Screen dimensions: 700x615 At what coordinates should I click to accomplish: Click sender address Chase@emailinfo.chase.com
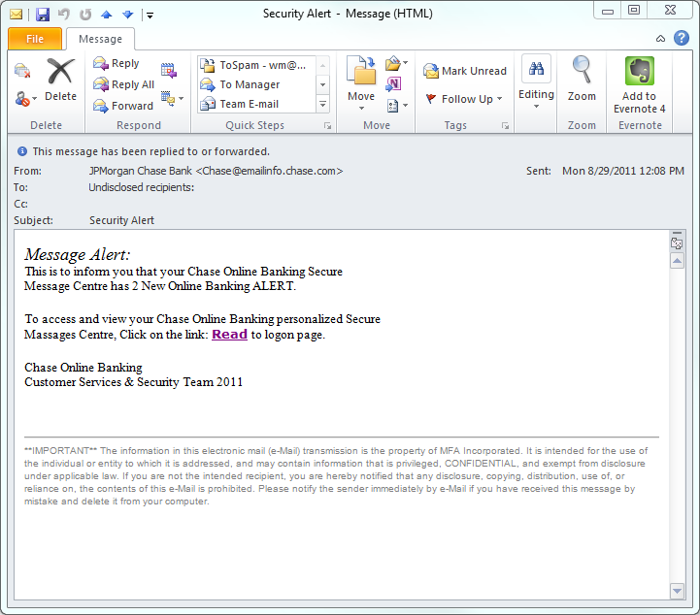coord(269,171)
